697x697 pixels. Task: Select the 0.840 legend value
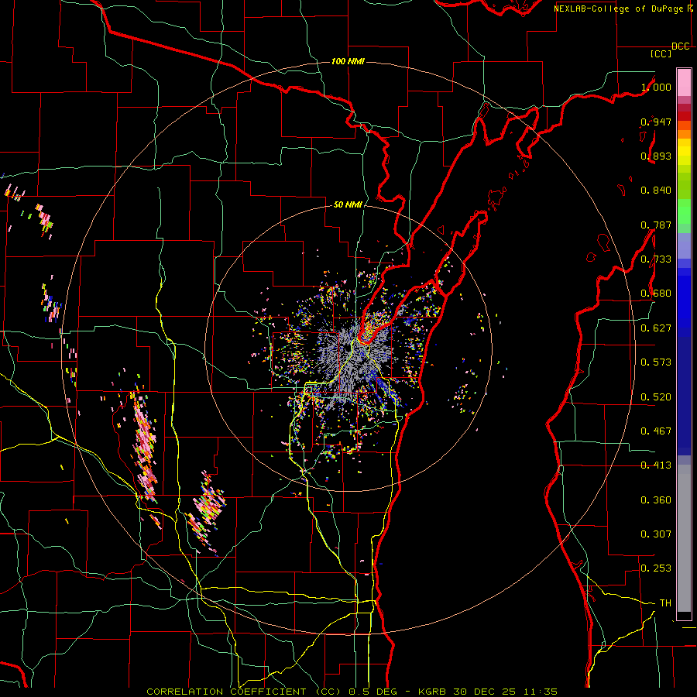656,191
